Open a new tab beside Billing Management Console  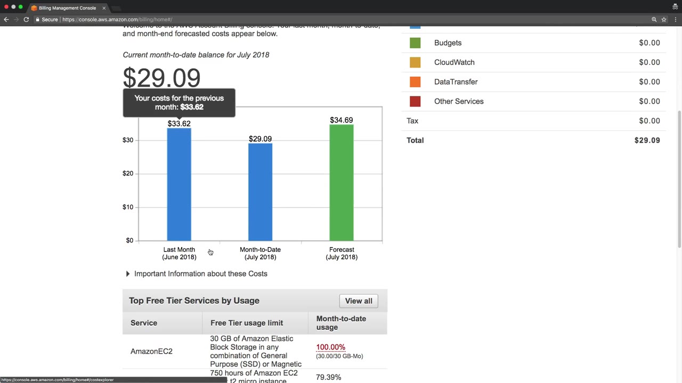point(116,8)
